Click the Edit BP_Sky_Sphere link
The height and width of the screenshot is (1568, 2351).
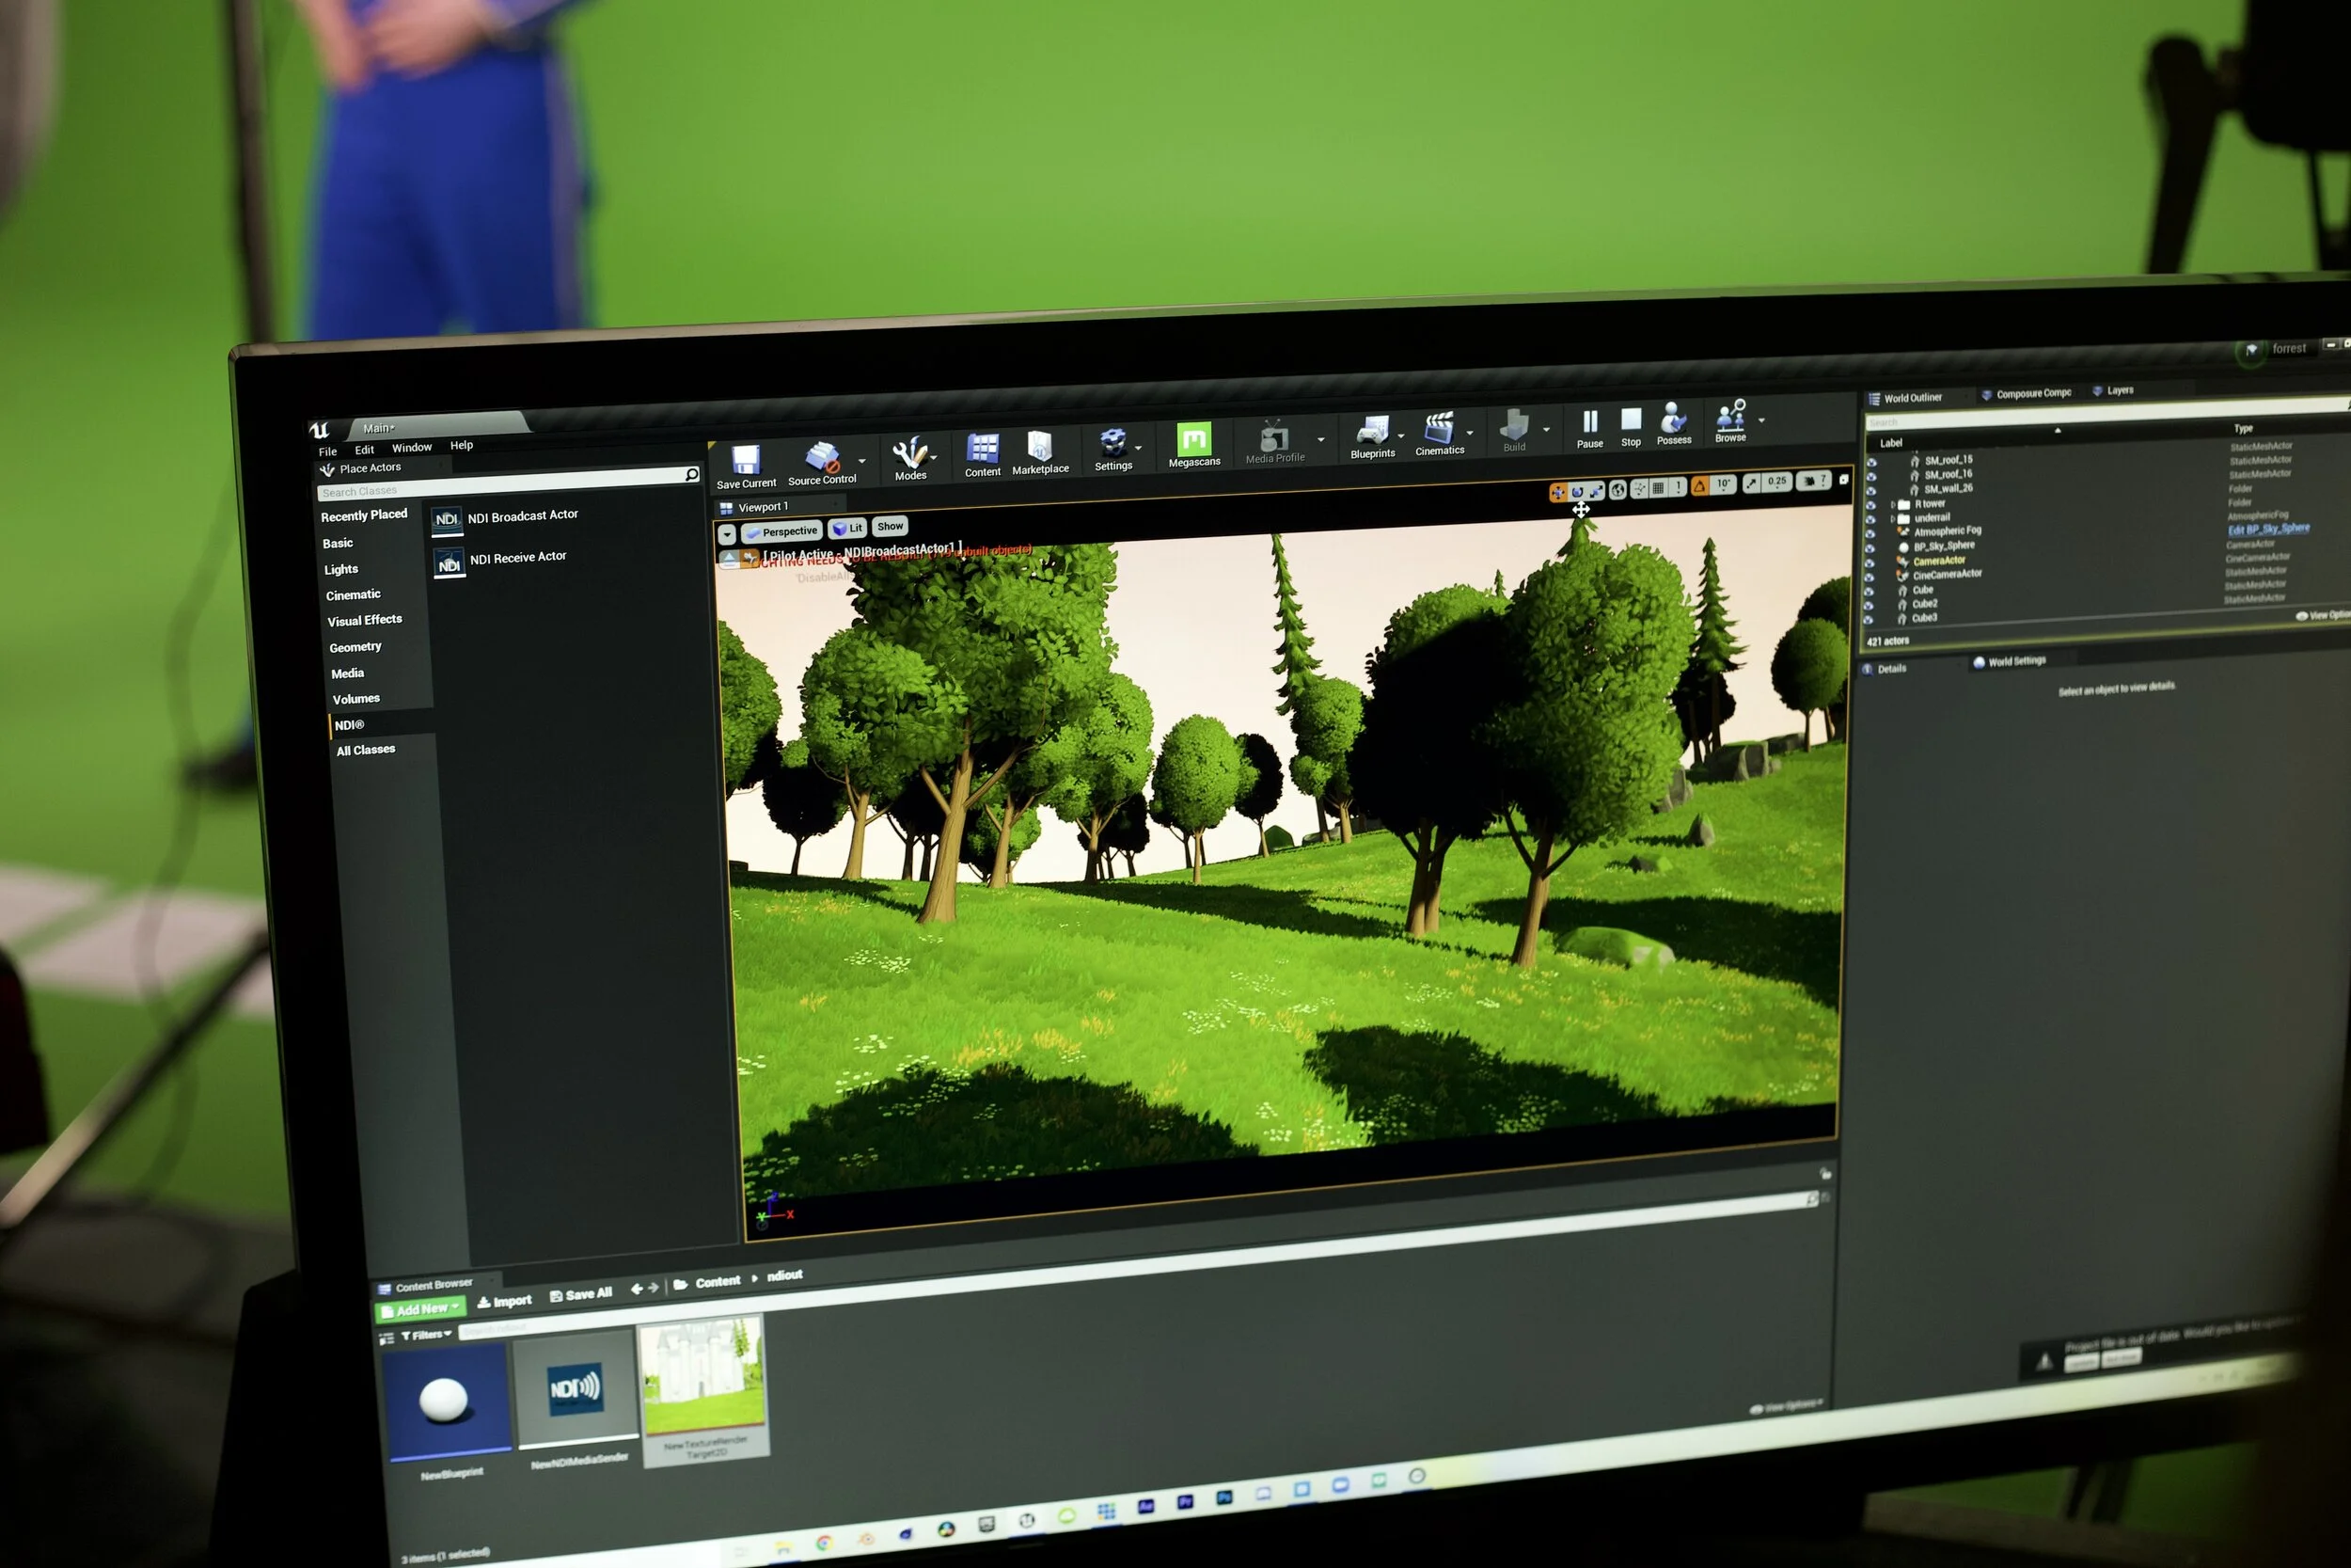click(x=2268, y=528)
